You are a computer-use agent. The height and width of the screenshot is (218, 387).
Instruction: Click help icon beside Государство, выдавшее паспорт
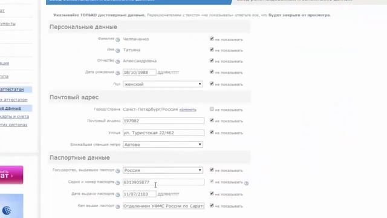118,171
